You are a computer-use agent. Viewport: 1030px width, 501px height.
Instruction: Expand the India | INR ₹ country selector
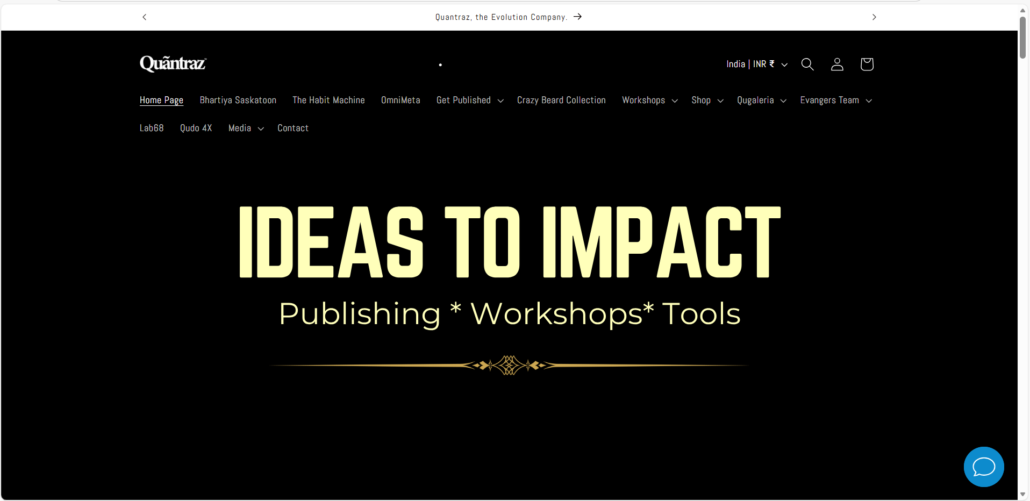pos(757,64)
